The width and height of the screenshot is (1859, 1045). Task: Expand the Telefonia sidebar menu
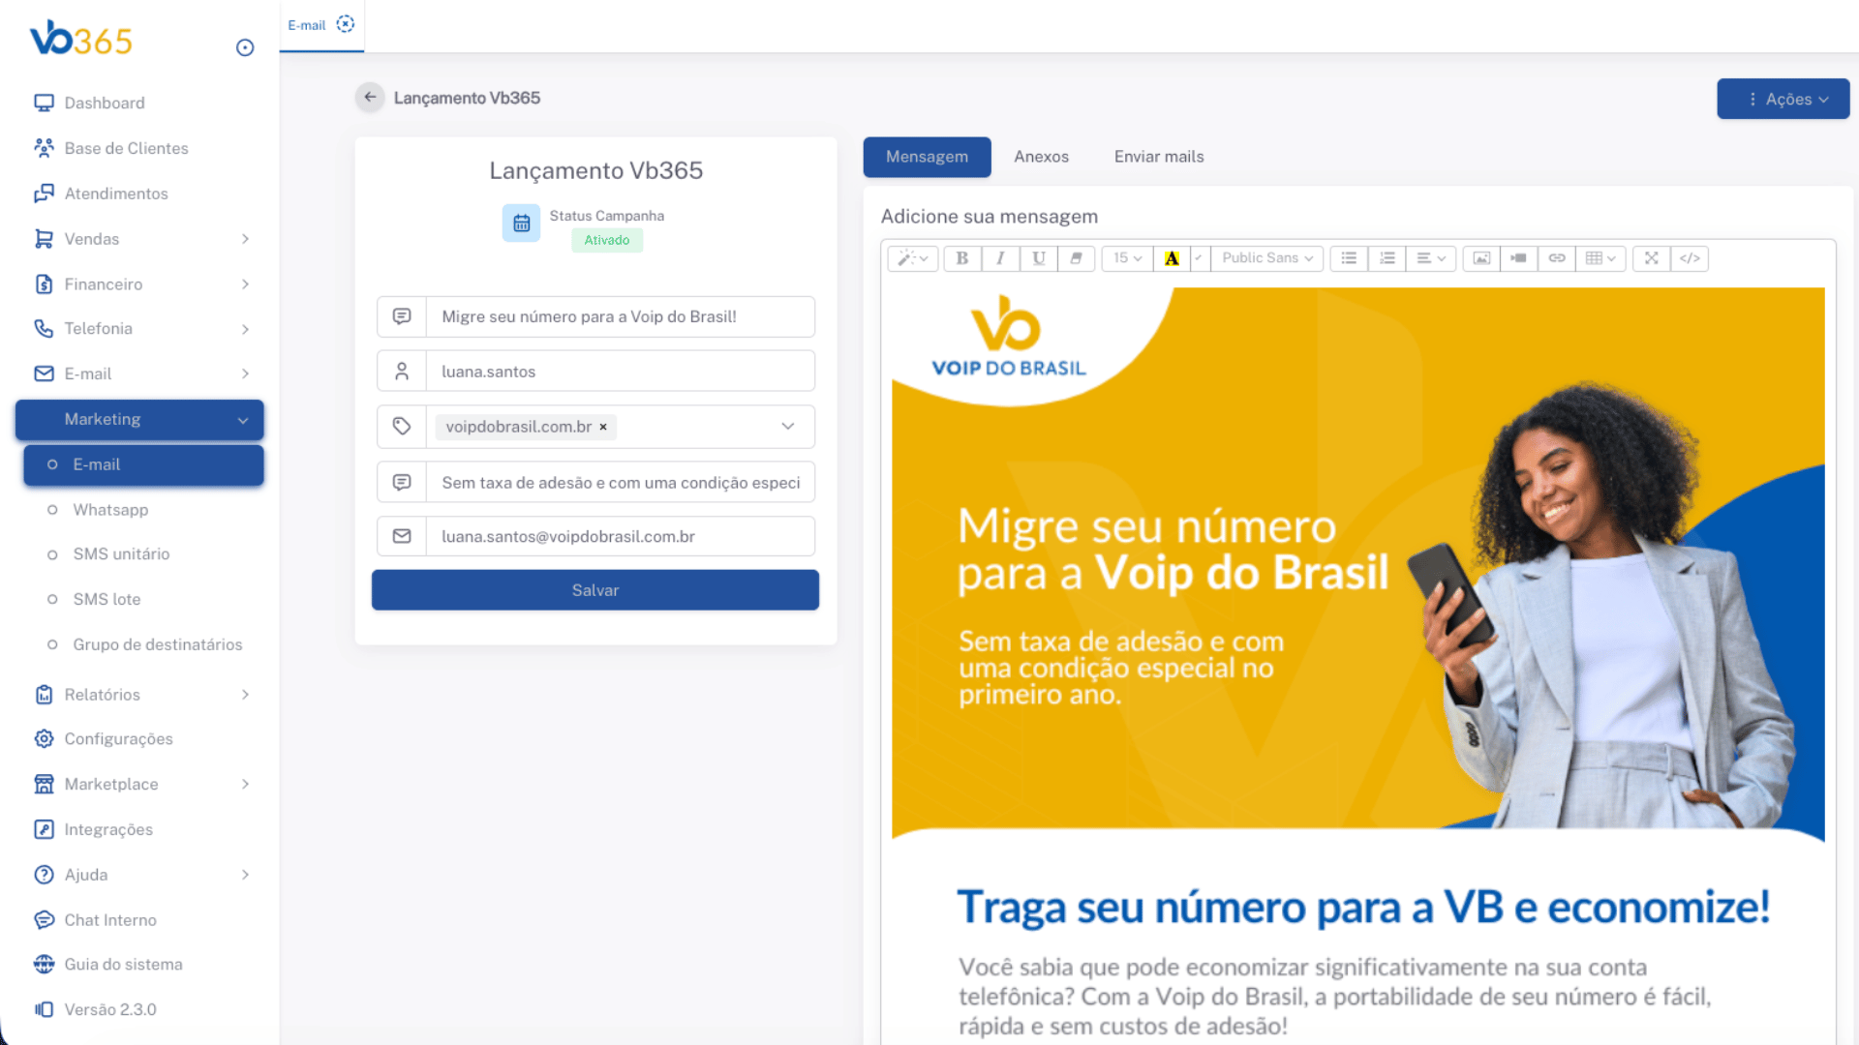coord(139,329)
